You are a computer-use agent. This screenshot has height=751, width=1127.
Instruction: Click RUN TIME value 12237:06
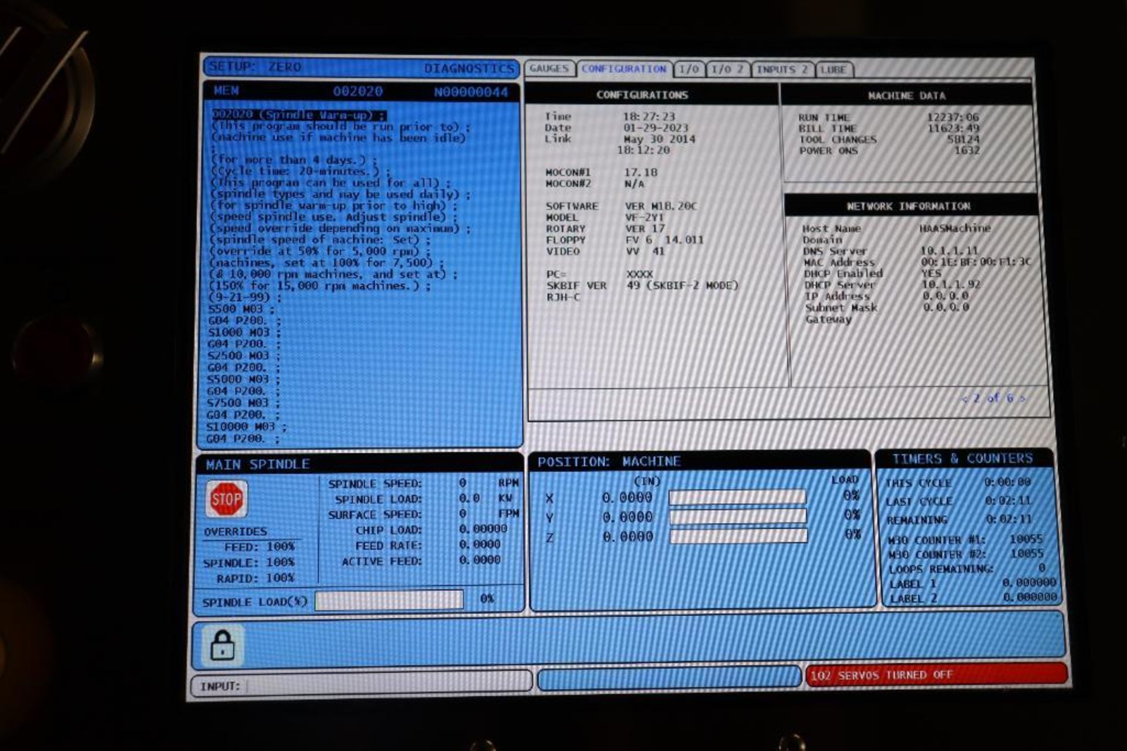[x=953, y=117]
